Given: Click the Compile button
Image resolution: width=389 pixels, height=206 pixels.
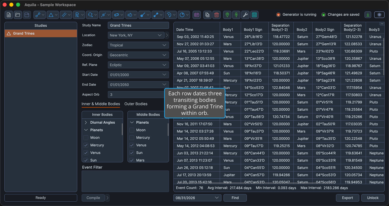Looking at the screenshot, I should (x=93, y=198).
